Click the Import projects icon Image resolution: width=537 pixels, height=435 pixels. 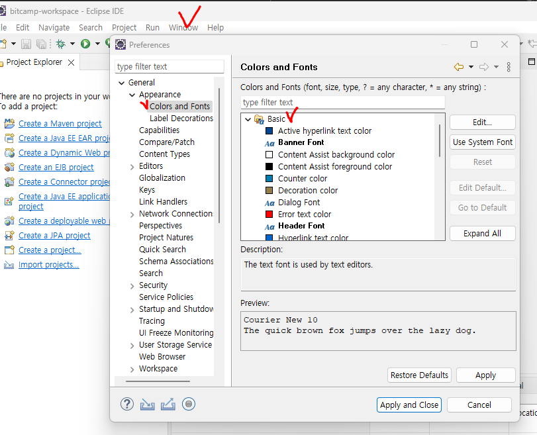(9, 265)
